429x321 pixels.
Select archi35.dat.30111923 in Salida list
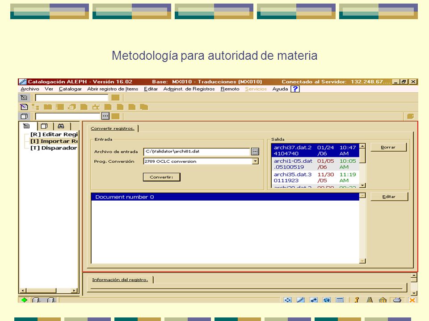pyautogui.click(x=315, y=177)
